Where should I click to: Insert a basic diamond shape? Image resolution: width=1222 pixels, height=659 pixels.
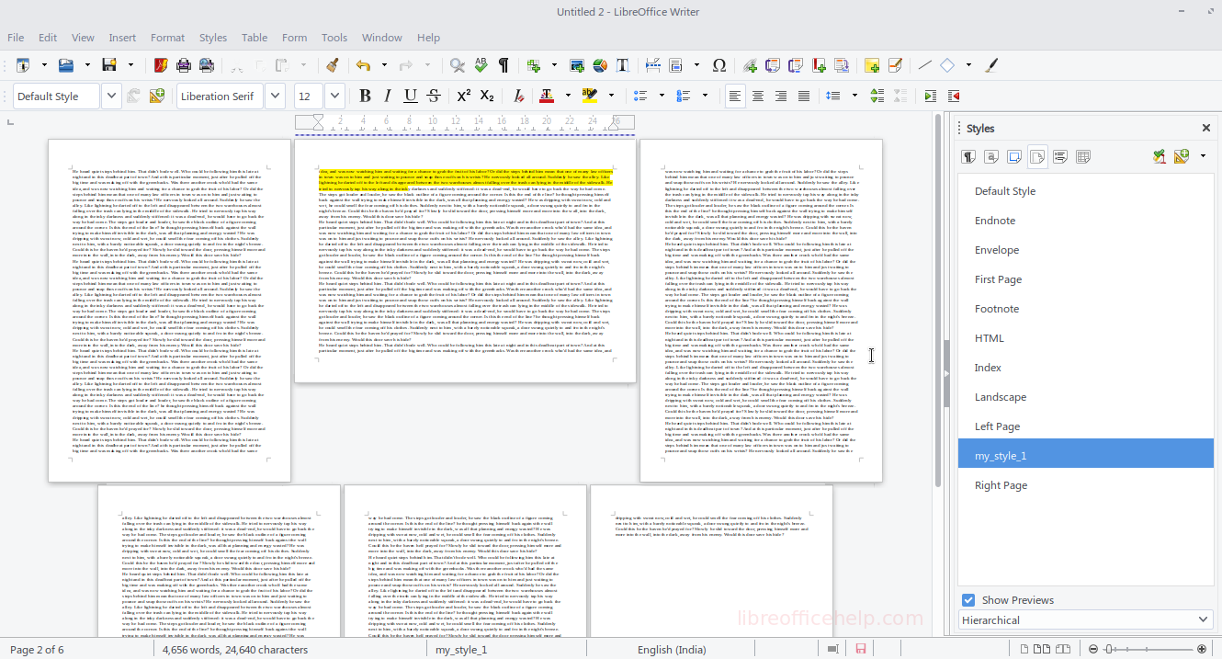click(947, 65)
